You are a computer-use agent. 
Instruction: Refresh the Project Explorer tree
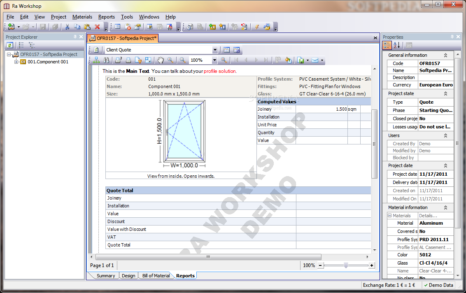tap(10, 45)
